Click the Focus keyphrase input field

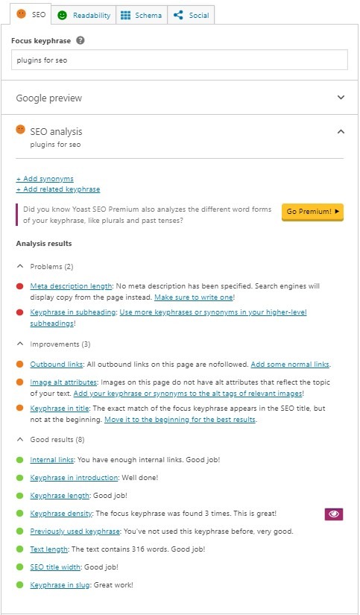click(x=180, y=60)
